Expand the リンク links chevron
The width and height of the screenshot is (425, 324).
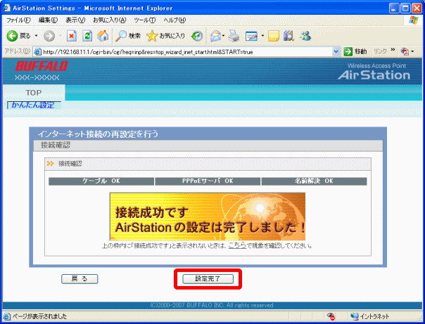(x=393, y=50)
